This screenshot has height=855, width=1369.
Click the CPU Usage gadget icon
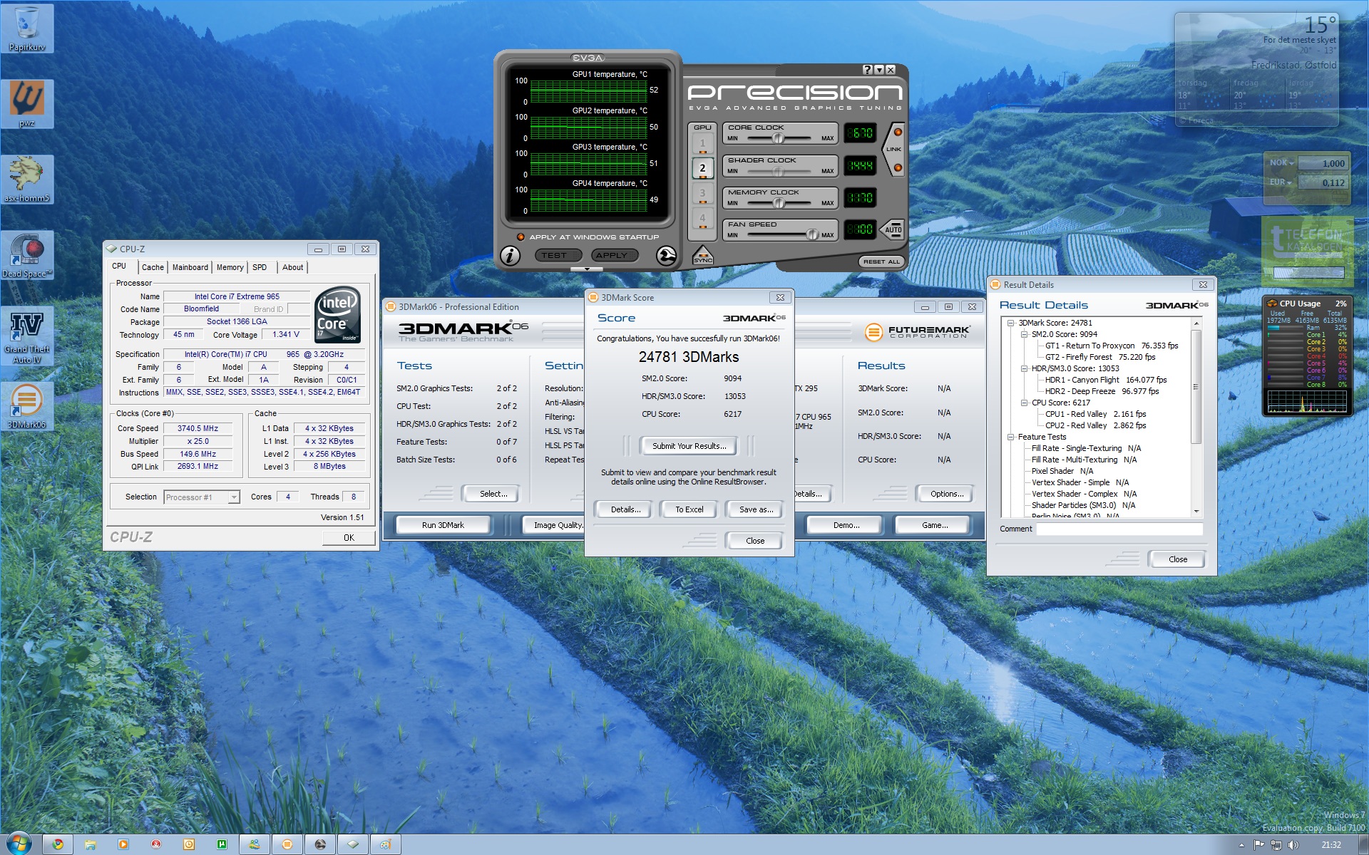click(x=1272, y=304)
